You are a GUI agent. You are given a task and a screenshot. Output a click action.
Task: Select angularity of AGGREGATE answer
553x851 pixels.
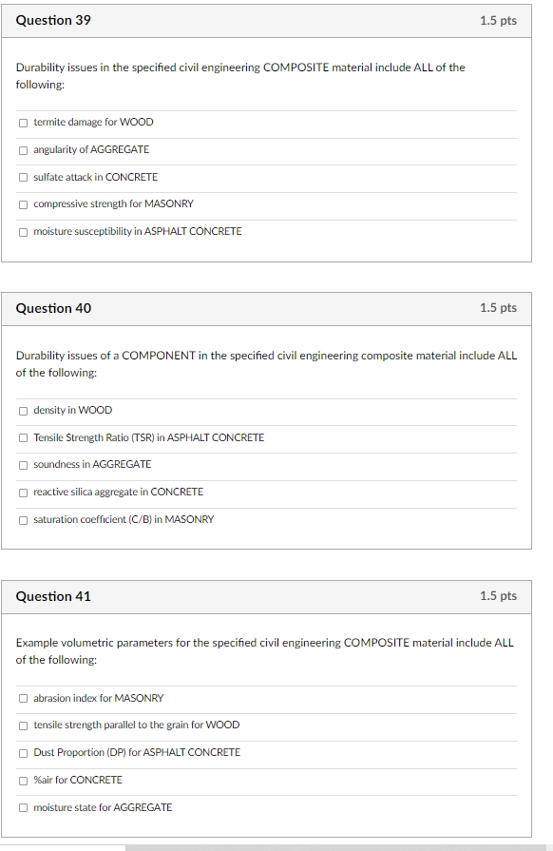tap(23, 149)
